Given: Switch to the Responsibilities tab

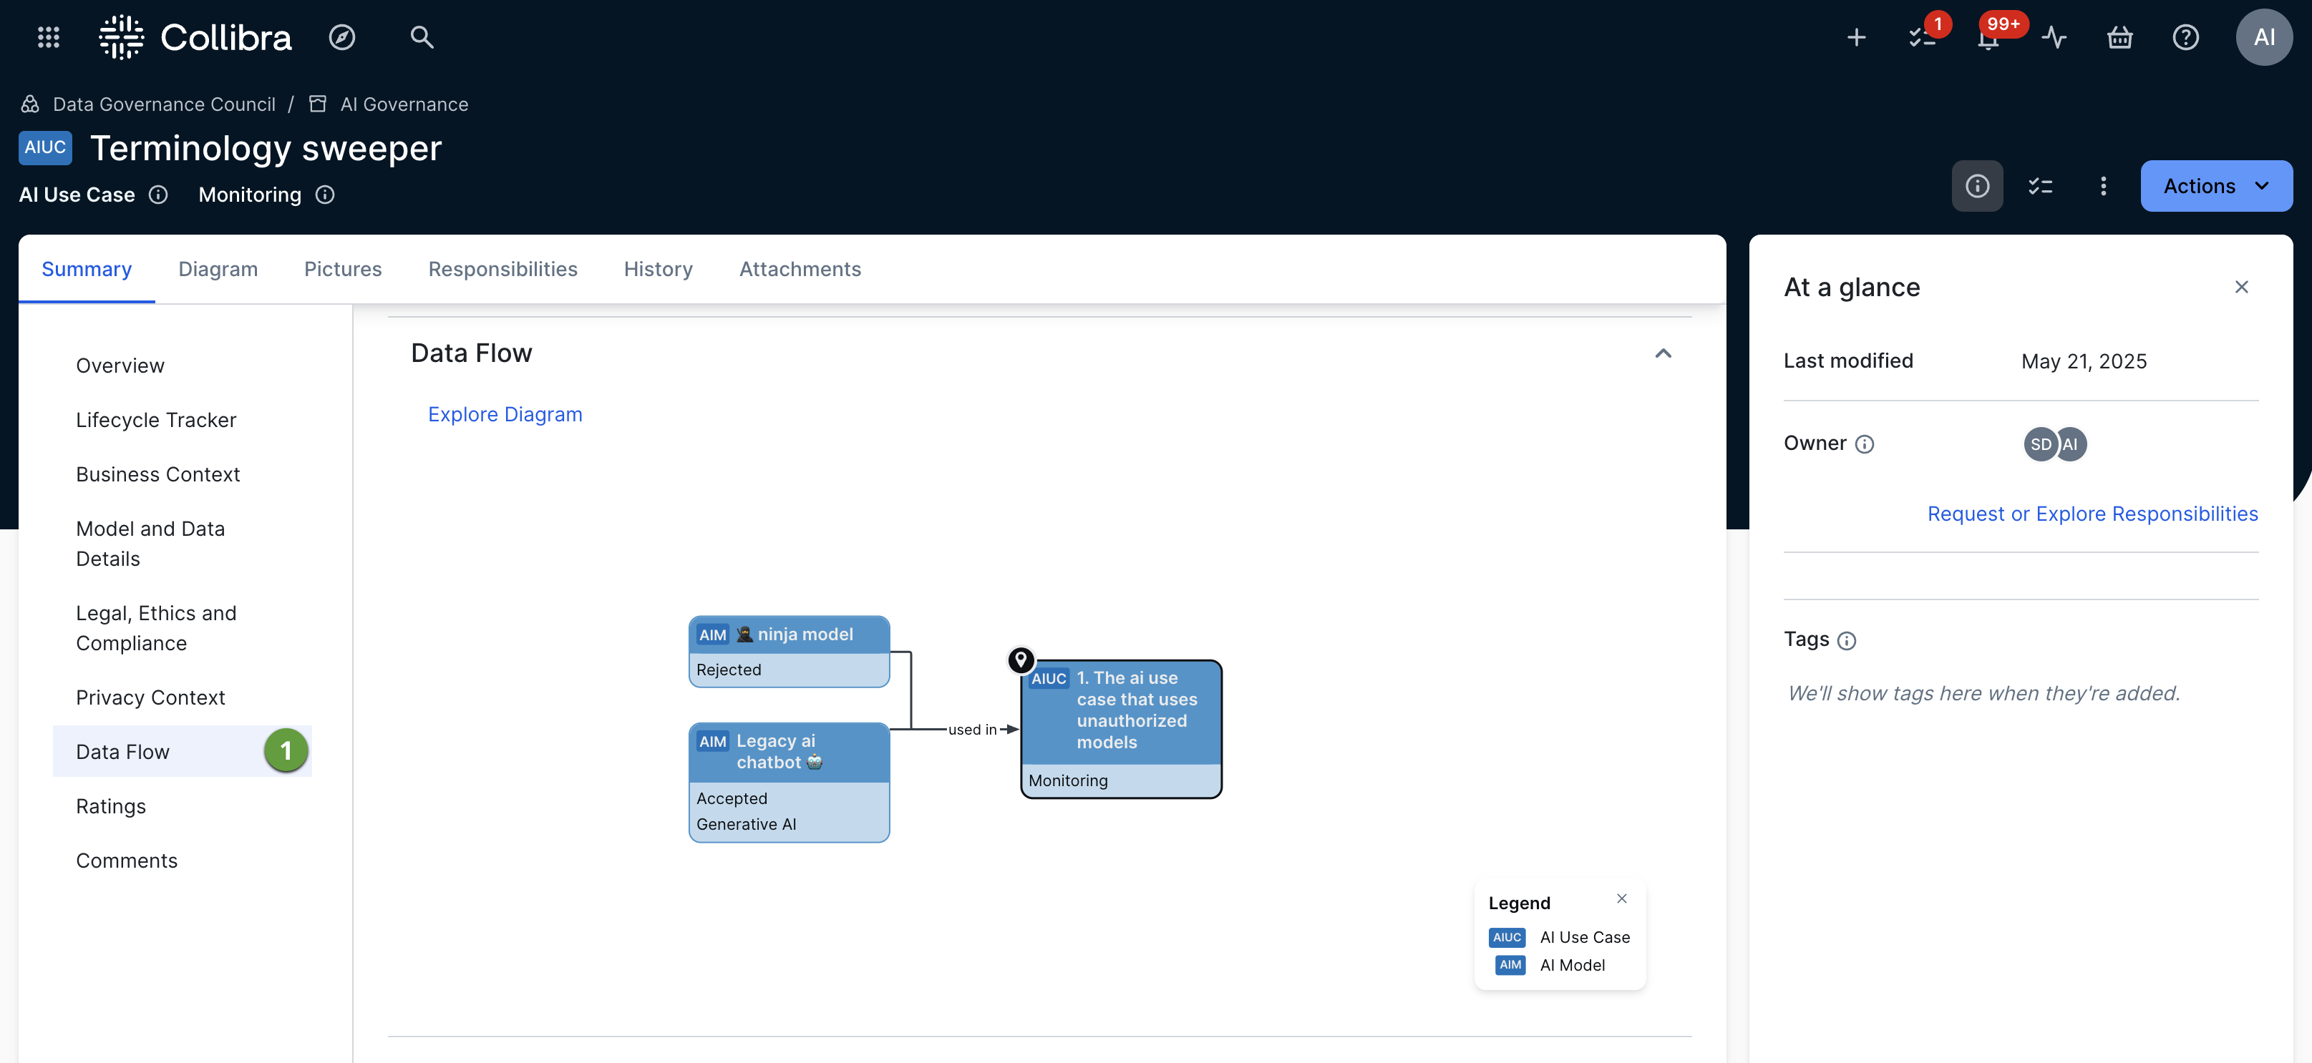Looking at the screenshot, I should [502, 269].
